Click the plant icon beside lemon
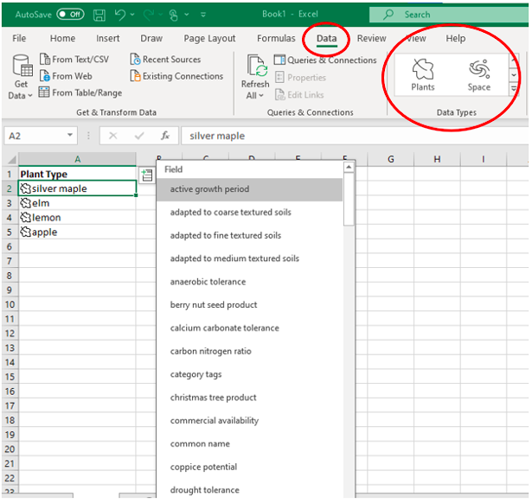The image size is (532, 503). (x=25, y=217)
